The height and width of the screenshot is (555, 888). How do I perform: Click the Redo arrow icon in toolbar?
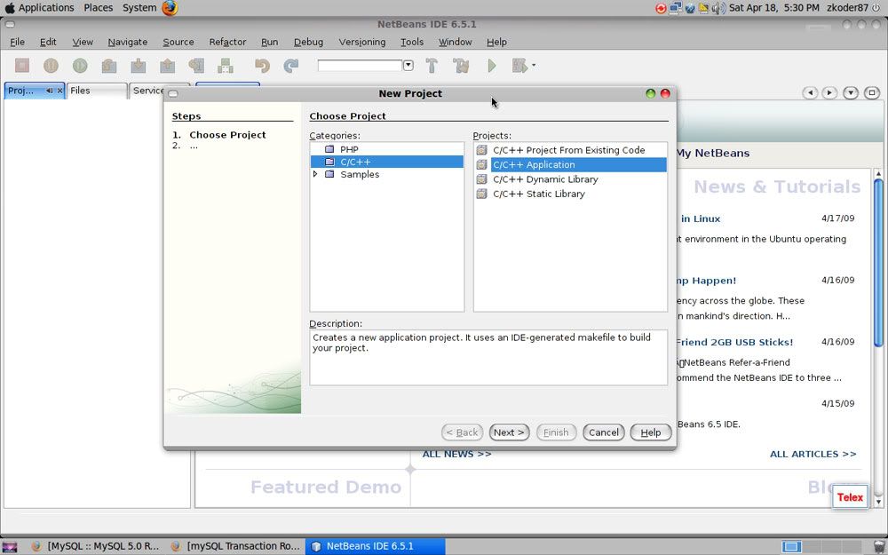tap(291, 66)
